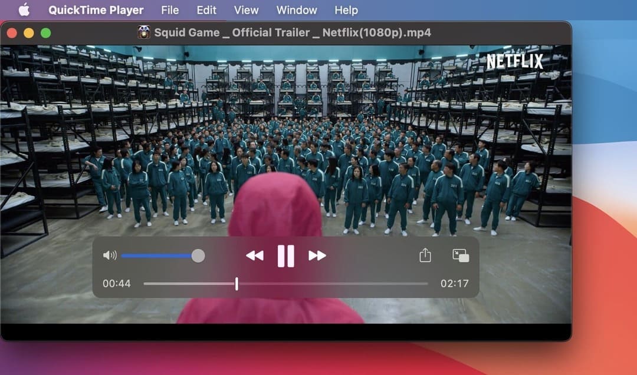Screen dimensions: 637x375
Task: Click the rewind button
Action: tap(255, 256)
